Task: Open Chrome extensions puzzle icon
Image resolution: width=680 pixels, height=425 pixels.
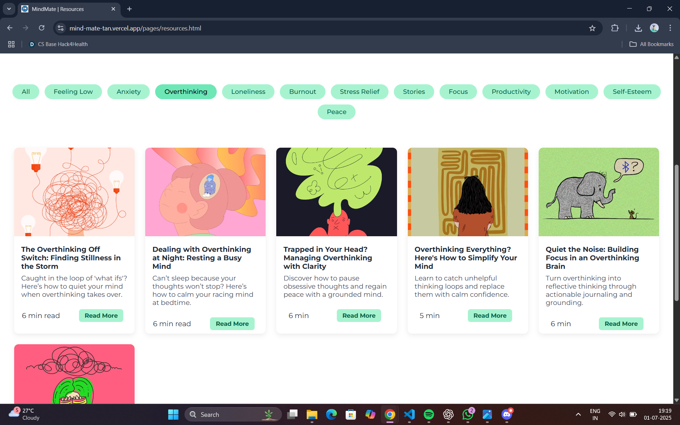Action: 615,28
